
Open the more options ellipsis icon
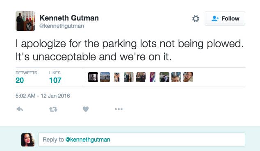click(119, 109)
